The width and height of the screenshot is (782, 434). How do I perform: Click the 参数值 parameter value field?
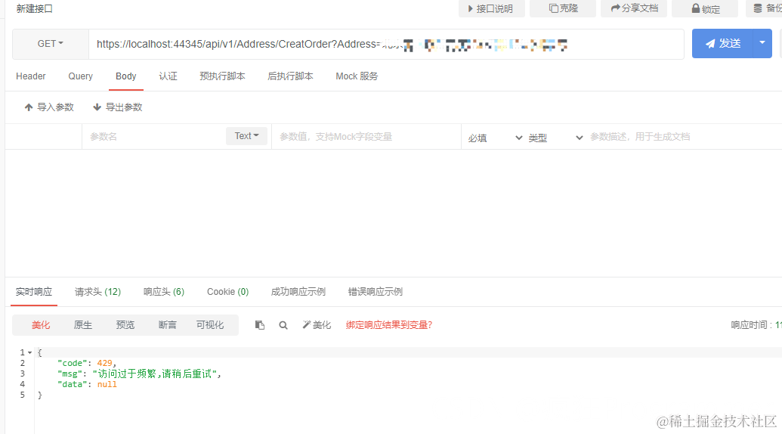366,137
